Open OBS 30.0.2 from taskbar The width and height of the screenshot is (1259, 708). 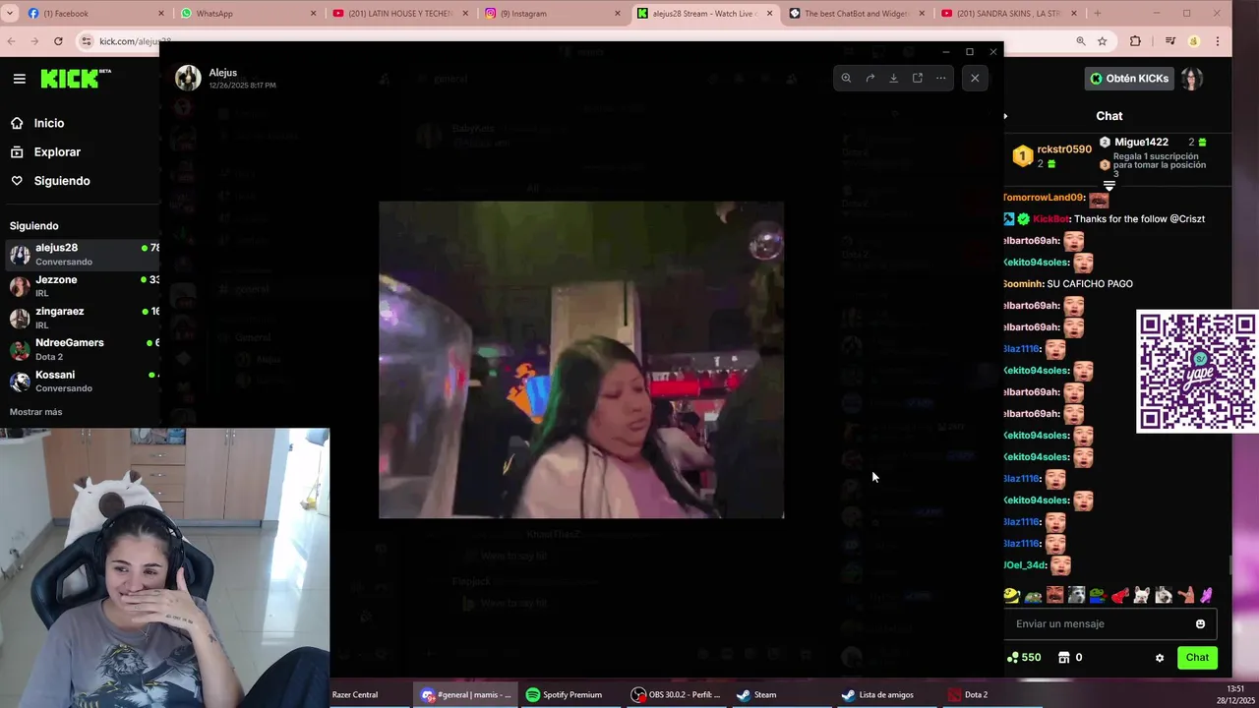pos(677,694)
